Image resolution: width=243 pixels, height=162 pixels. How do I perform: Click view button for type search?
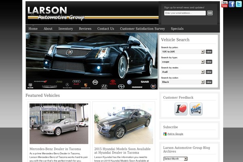209,62
